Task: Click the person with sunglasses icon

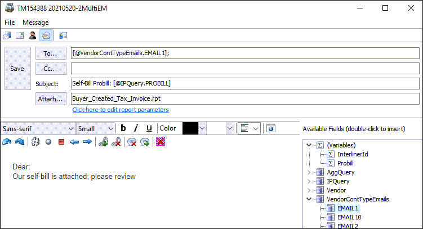Action: pos(33,35)
